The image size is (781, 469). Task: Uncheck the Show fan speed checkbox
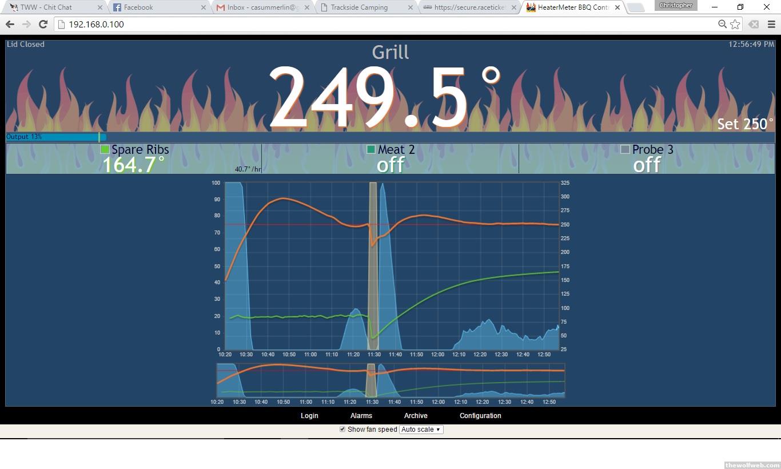tap(342, 429)
